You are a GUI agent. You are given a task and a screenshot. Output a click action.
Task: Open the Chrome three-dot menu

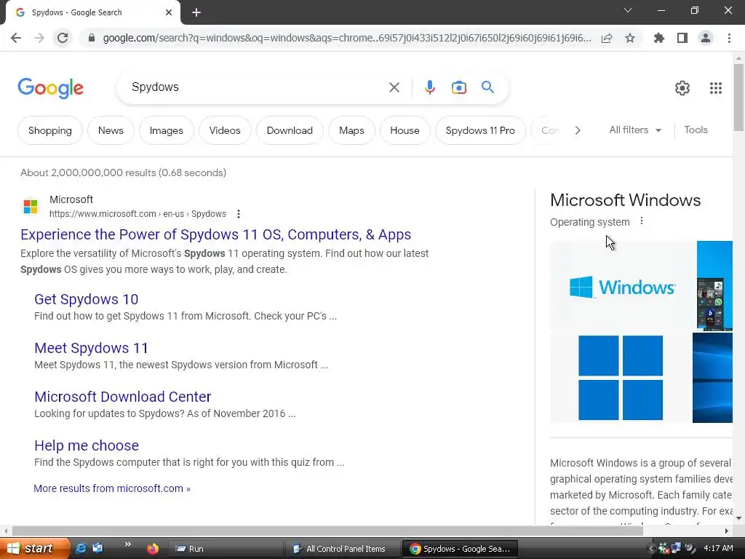pyautogui.click(x=729, y=38)
